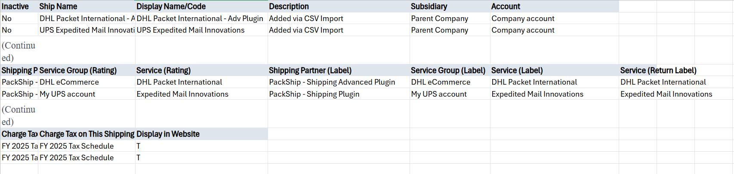Select the Service Group (Rating) header cell
The image size is (734, 174).
tap(86, 70)
